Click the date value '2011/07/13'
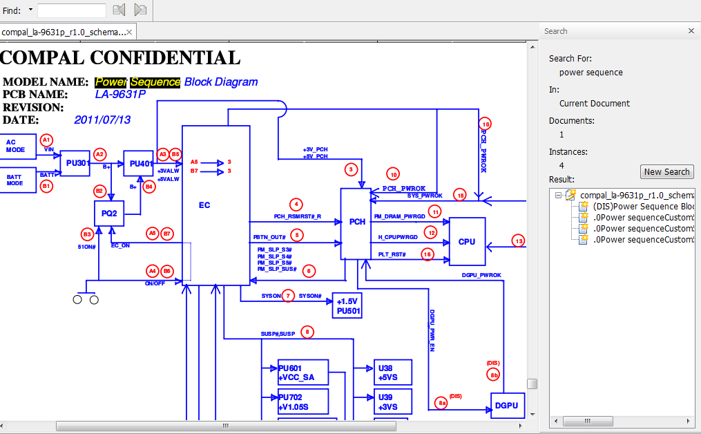701x434 pixels. pyautogui.click(x=102, y=120)
